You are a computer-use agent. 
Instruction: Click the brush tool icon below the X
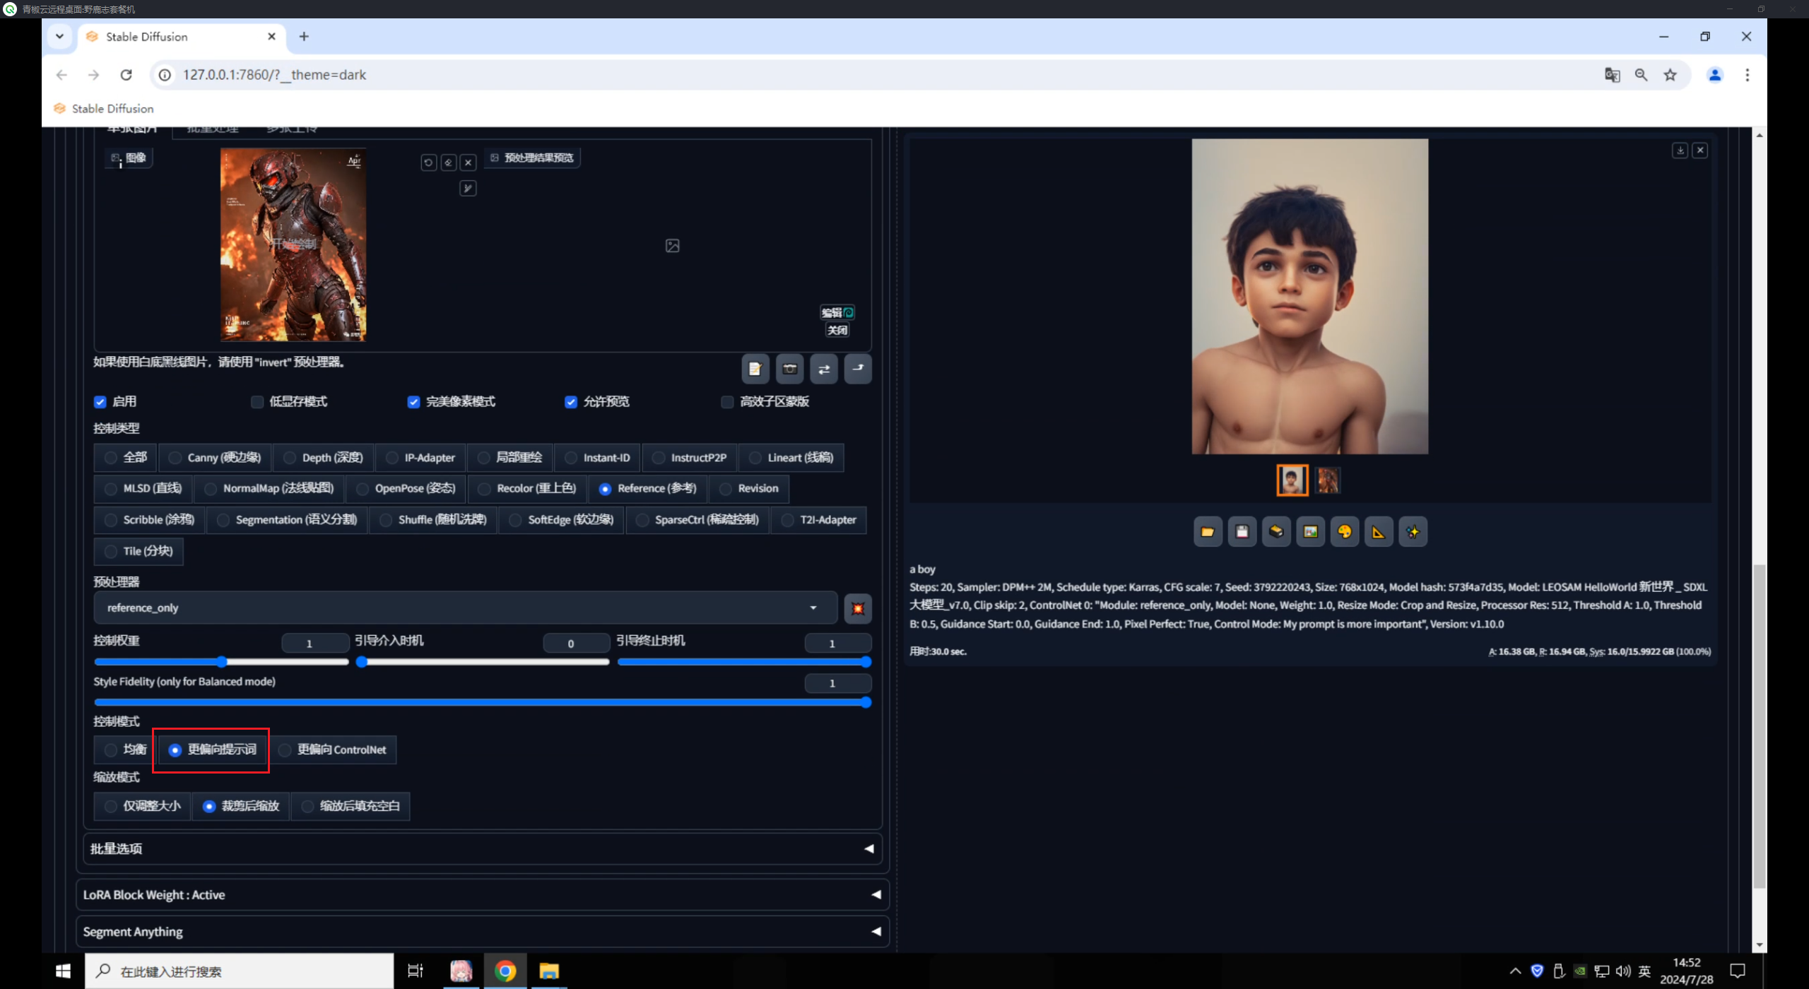(x=468, y=188)
